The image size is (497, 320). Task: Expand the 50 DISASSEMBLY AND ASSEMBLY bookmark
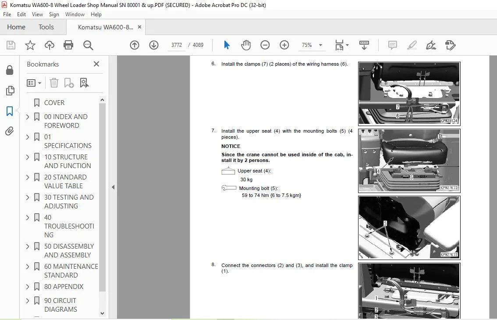tap(28, 246)
